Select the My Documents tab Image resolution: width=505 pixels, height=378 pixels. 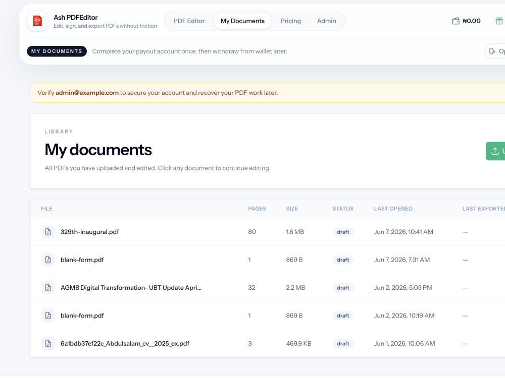tap(242, 21)
